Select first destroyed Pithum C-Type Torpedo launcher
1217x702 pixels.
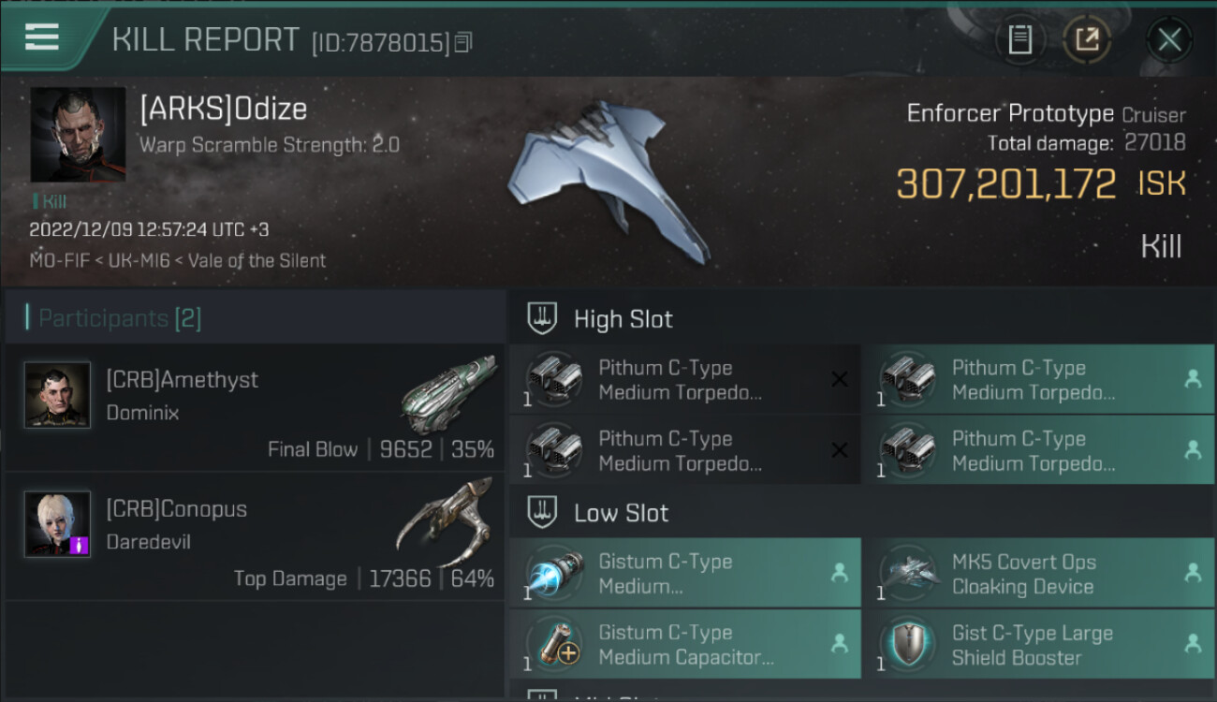[684, 380]
